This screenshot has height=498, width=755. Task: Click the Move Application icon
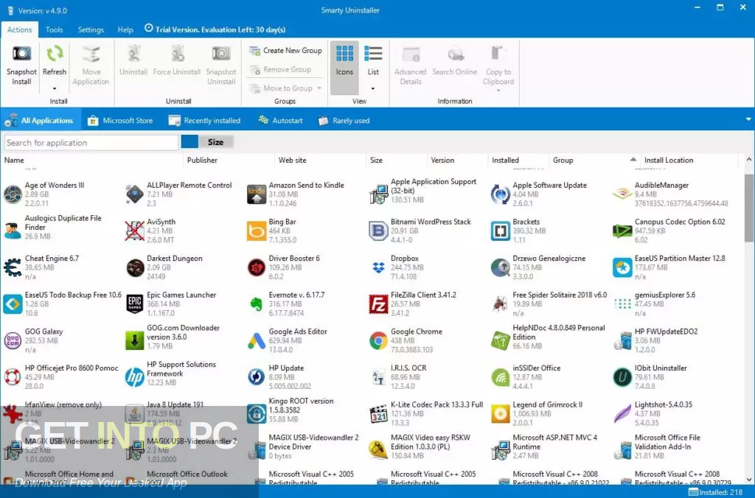(x=91, y=54)
